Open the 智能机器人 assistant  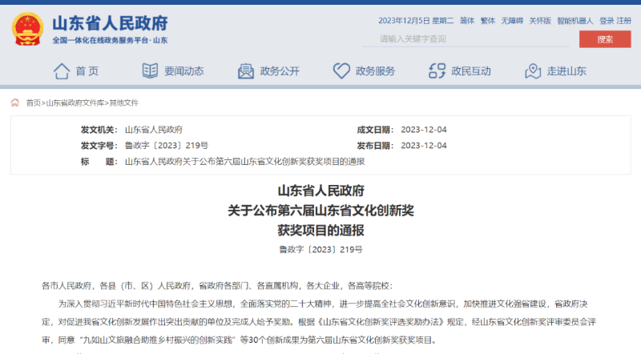(x=574, y=21)
